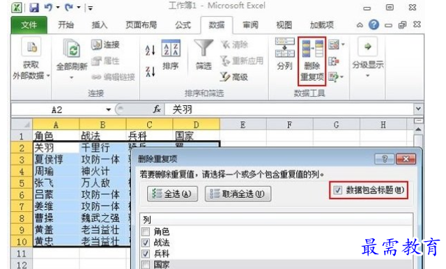The image size is (446, 269).
Task: Switch to the View (视图) tab
Action: tap(284, 25)
